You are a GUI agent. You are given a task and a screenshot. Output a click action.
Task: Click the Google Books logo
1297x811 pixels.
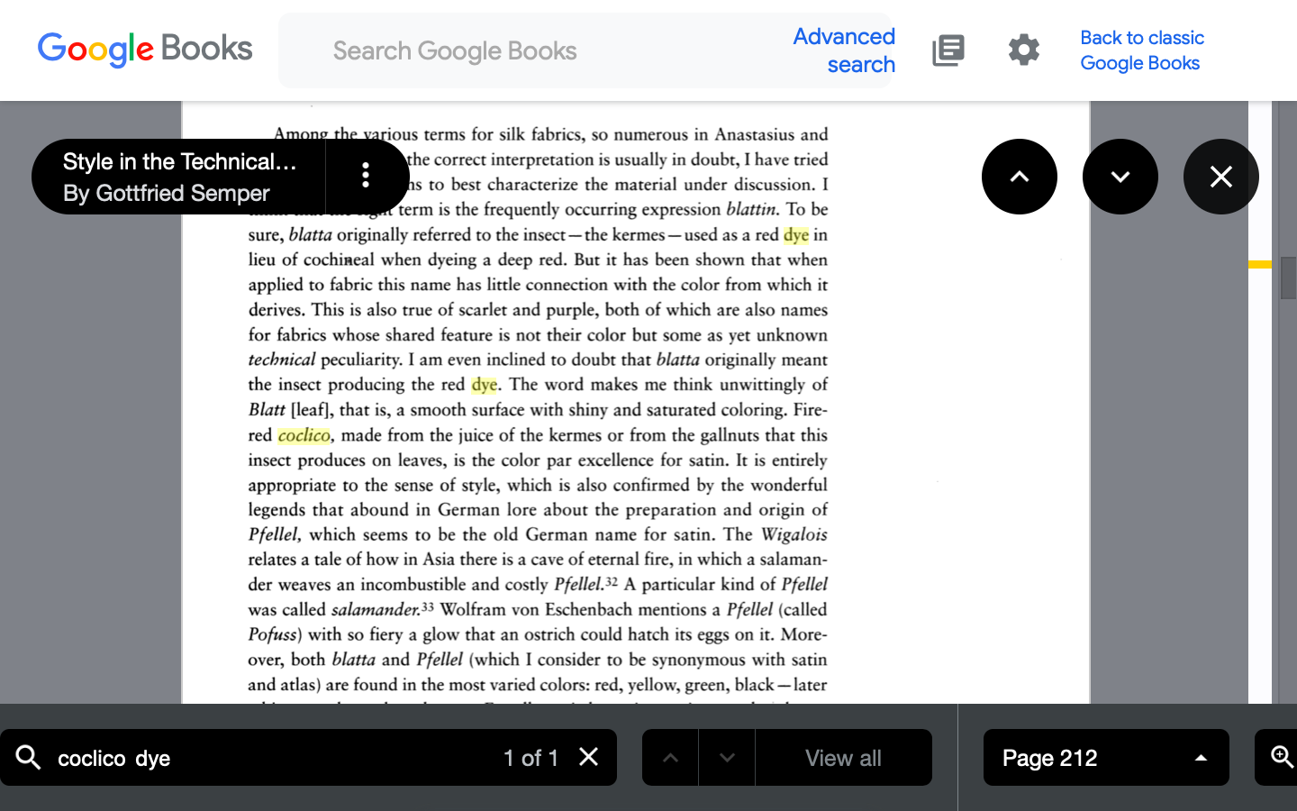click(x=145, y=50)
